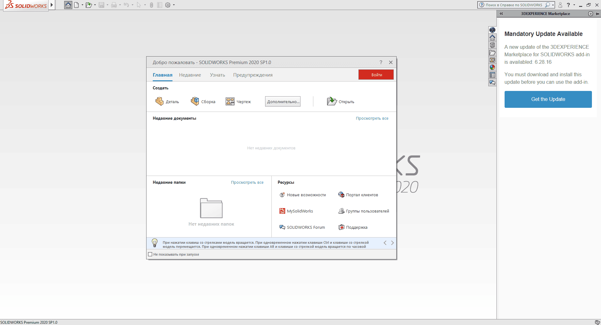The width and height of the screenshot is (601, 325).
Task: Open the Custom Properties task pane tab
Action: pos(492,75)
